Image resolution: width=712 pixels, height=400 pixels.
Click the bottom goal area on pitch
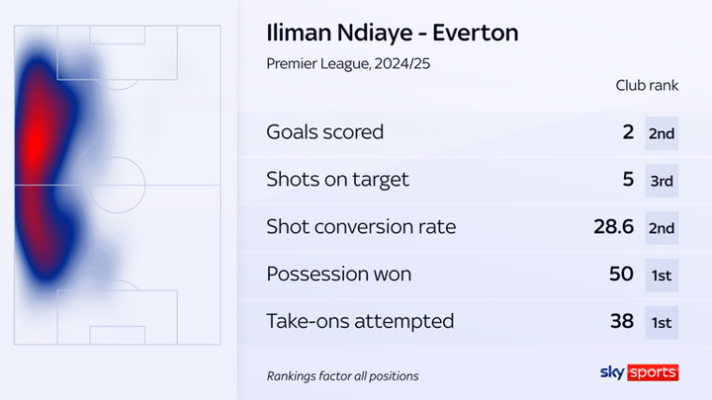coord(117,335)
